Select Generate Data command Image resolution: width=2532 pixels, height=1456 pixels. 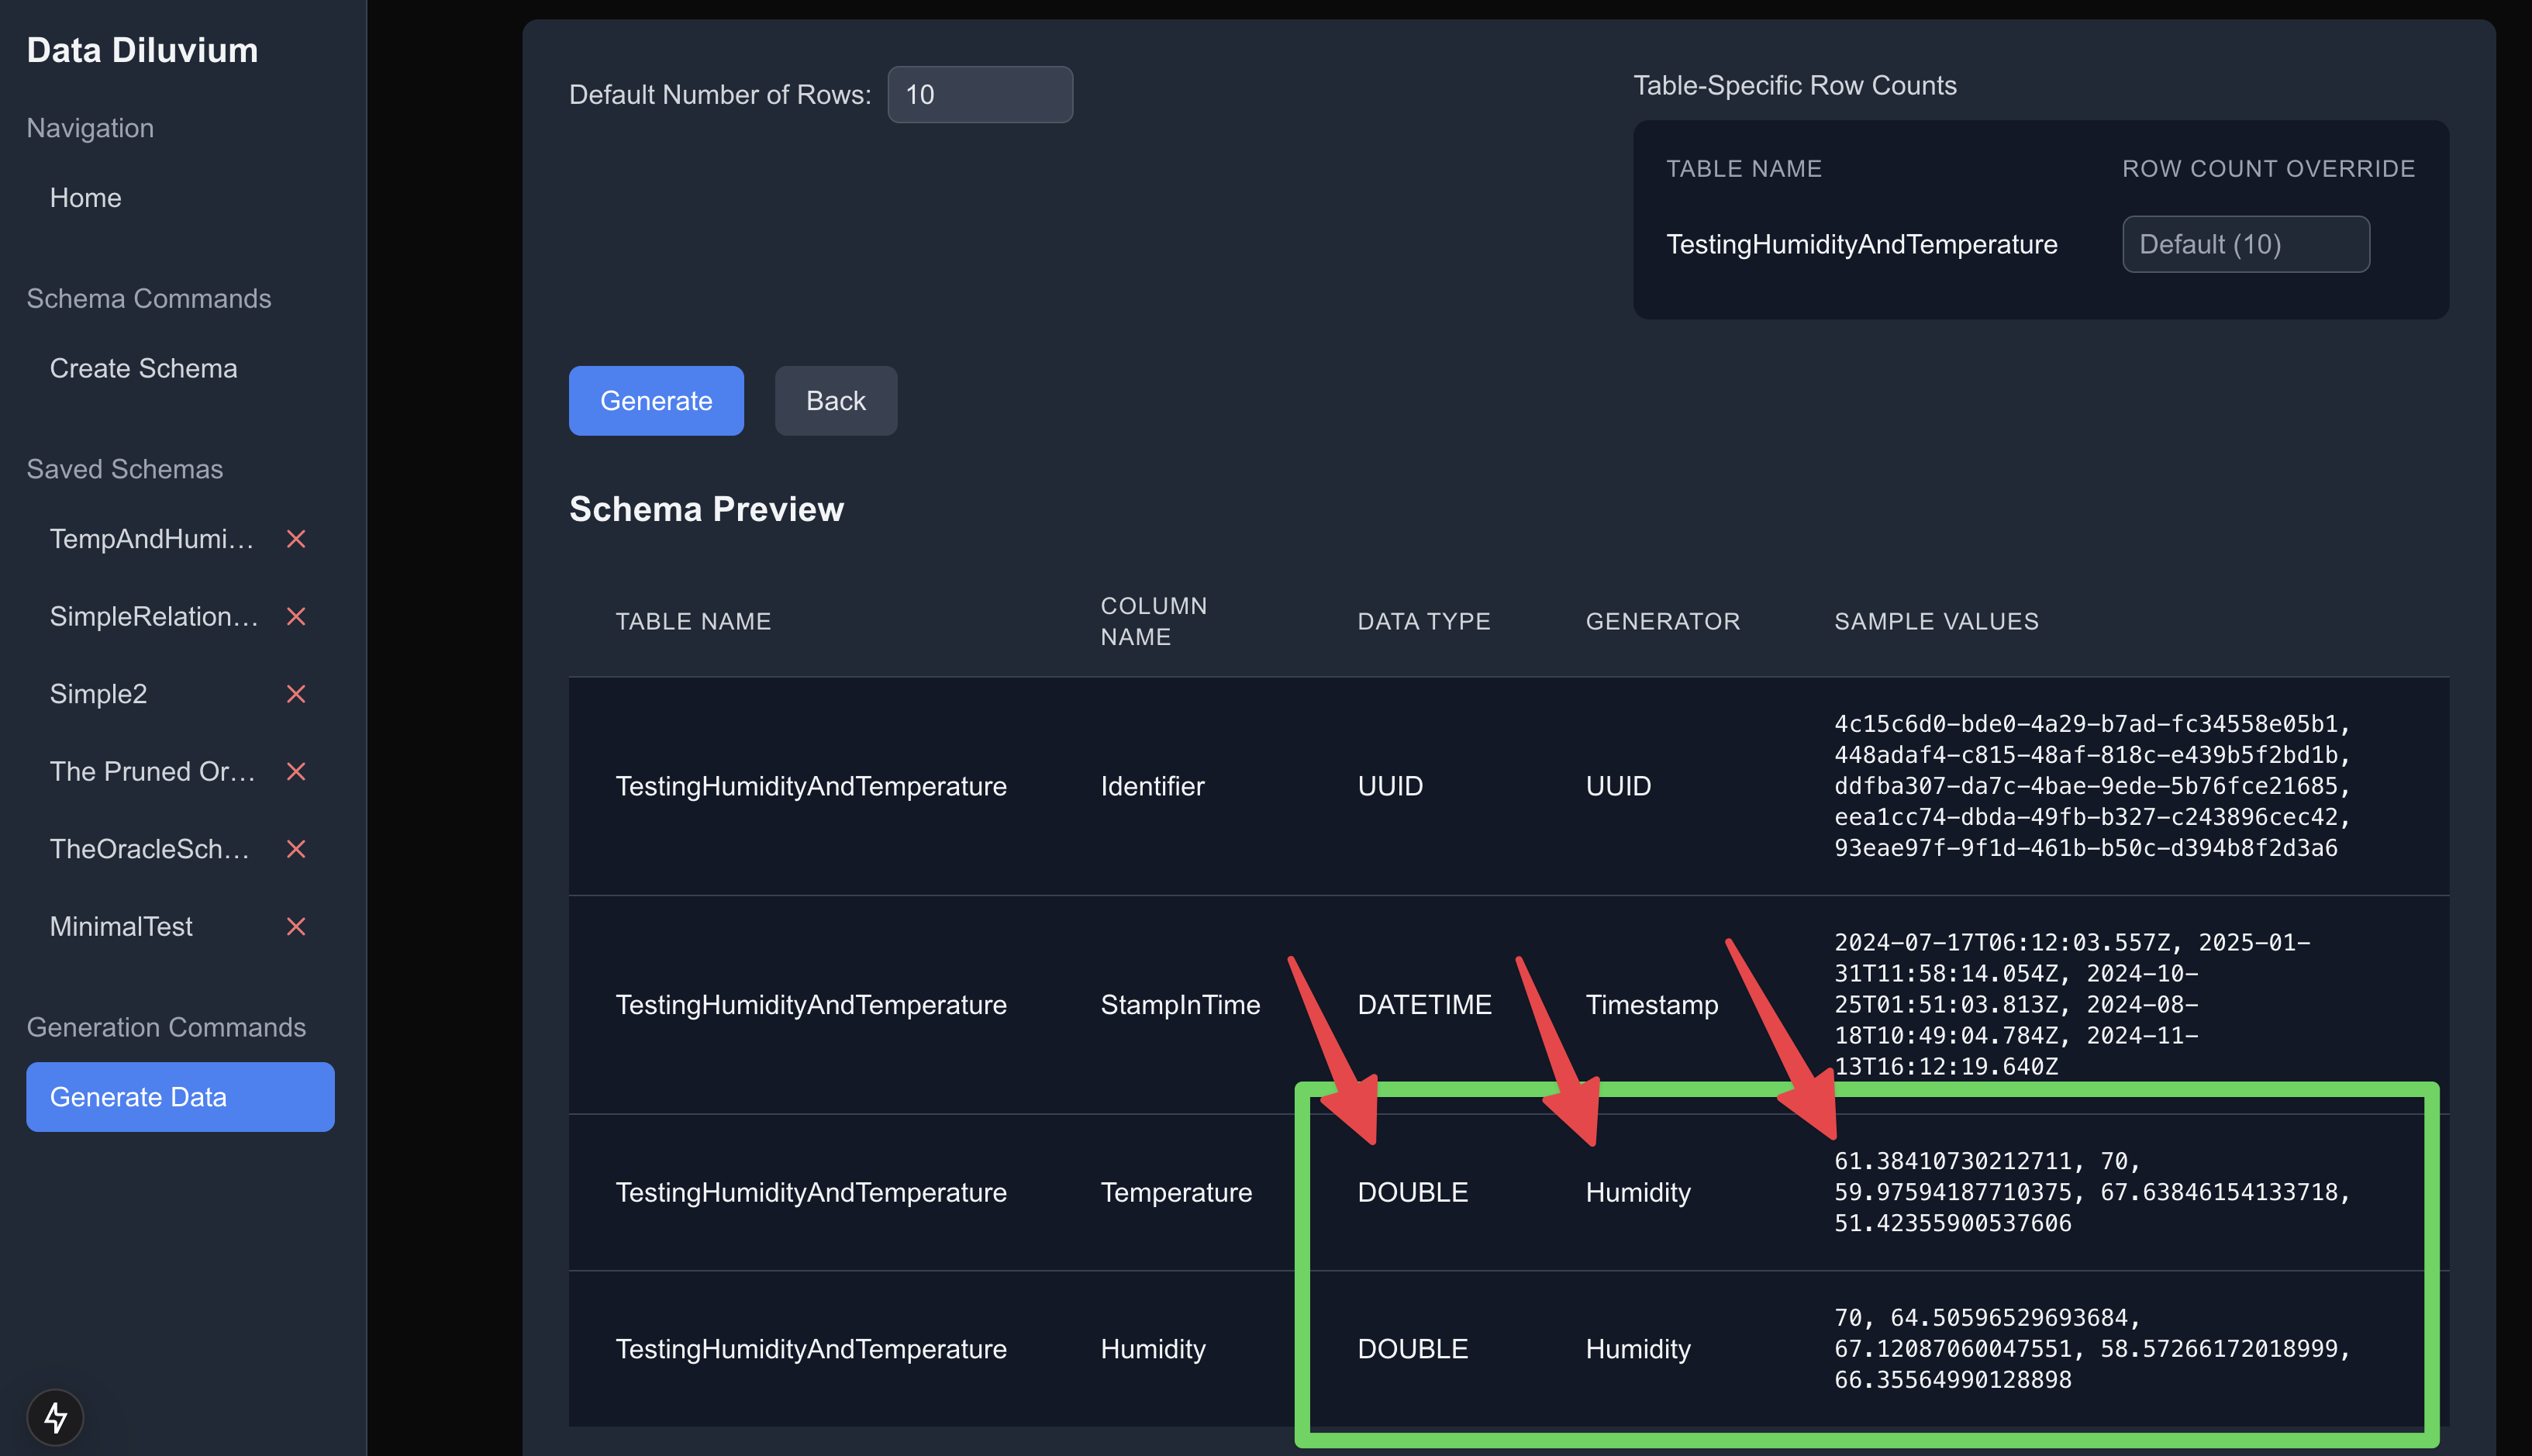click(x=180, y=1097)
